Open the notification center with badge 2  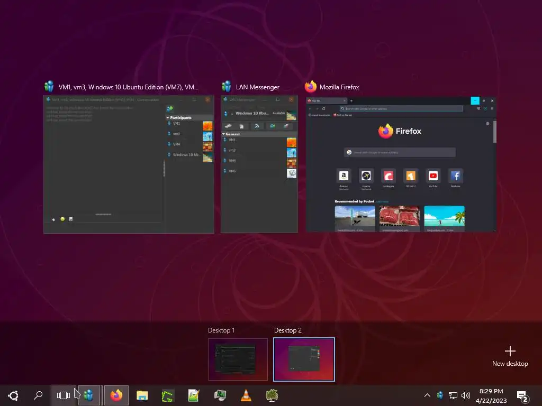click(x=522, y=396)
